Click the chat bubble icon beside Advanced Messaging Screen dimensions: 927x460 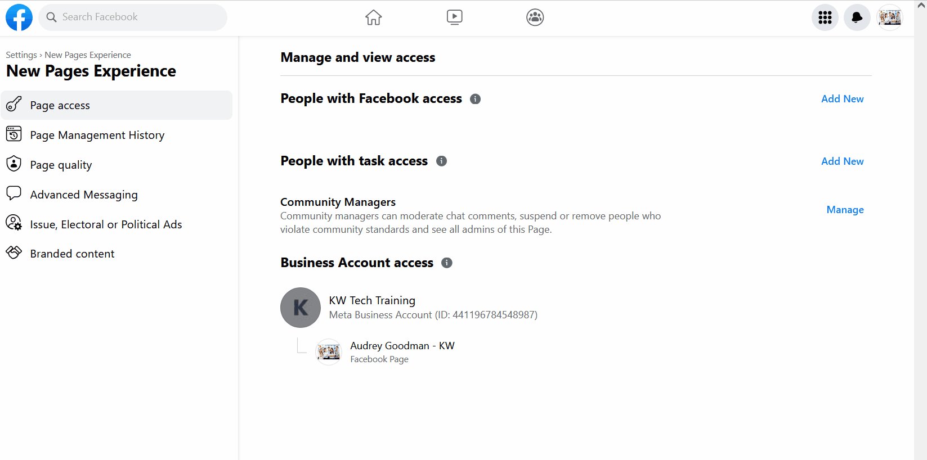pyautogui.click(x=14, y=193)
